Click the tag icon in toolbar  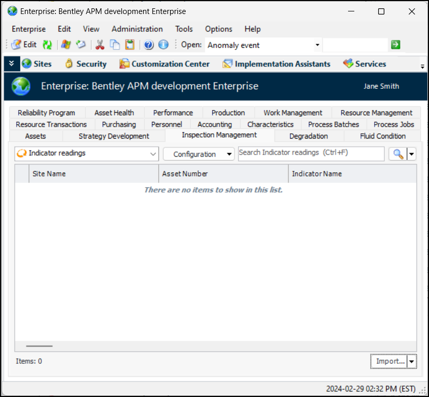click(x=81, y=45)
